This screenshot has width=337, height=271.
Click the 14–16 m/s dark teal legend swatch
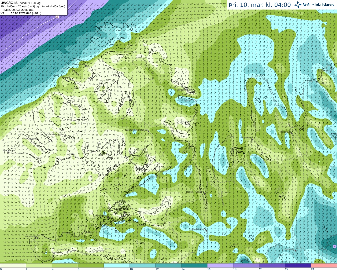tap(195, 265)
